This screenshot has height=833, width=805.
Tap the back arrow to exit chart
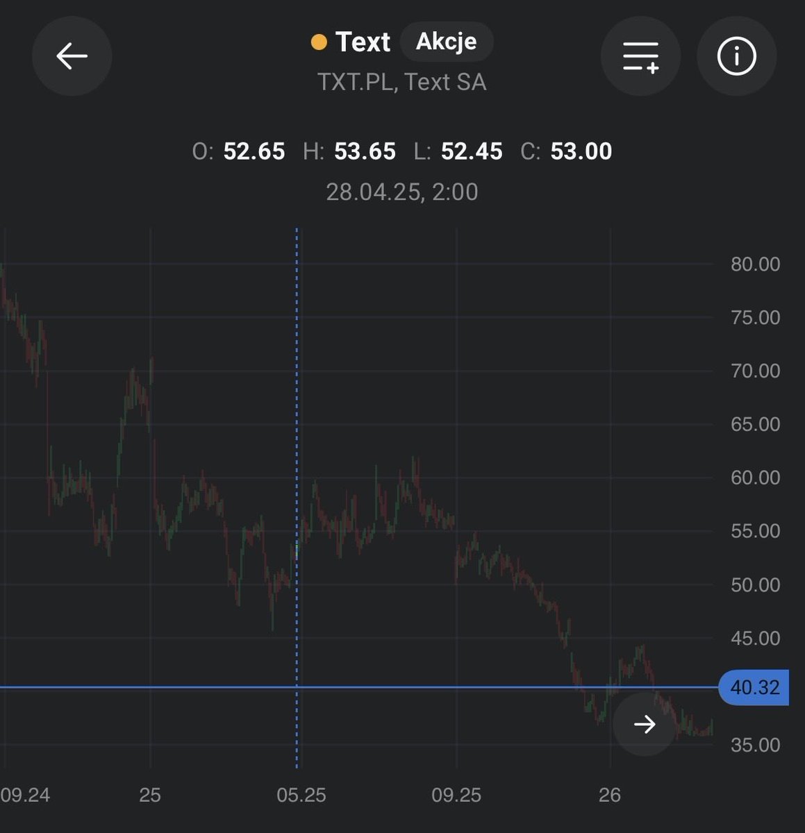point(72,57)
